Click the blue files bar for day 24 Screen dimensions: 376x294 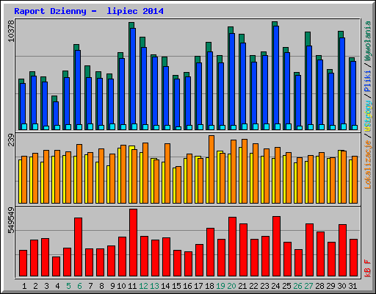(276, 78)
